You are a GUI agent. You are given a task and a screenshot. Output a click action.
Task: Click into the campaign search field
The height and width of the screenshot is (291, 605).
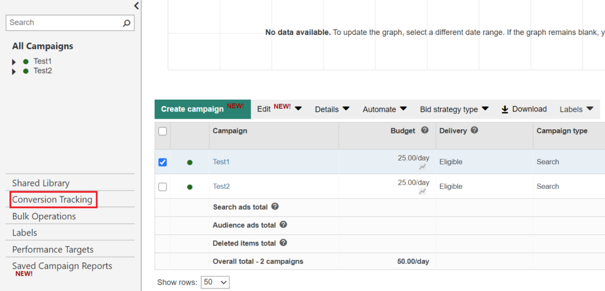[x=64, y=23]
